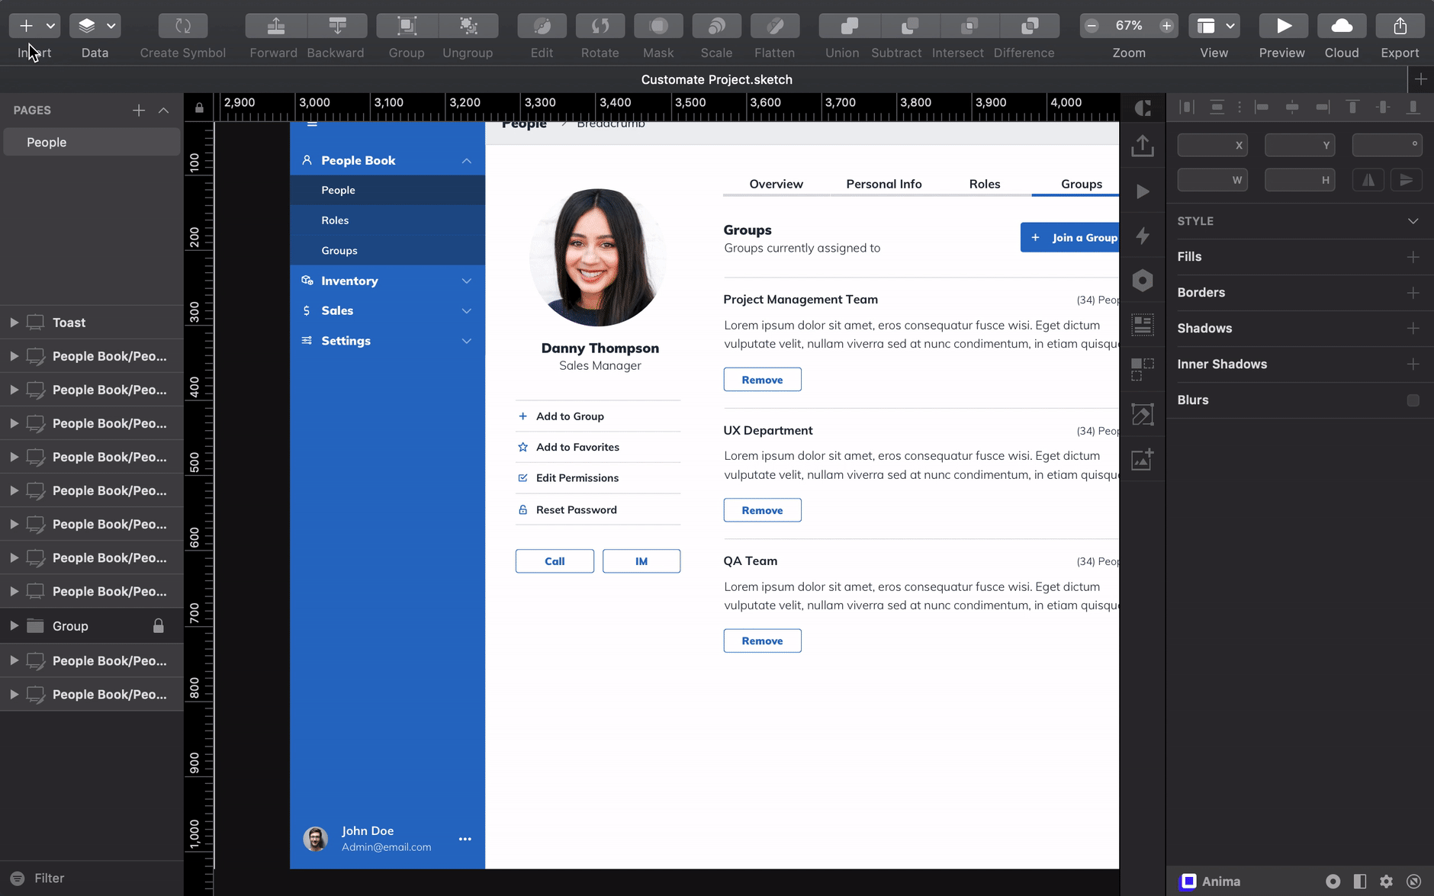Image resolution: width=1434 pixels, height=896 pixels.
Task: Click the X position field
Action: click(1212, 145)
